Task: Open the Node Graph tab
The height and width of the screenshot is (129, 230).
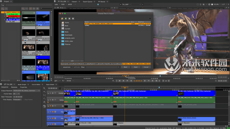Action: [x=22, y=84]
